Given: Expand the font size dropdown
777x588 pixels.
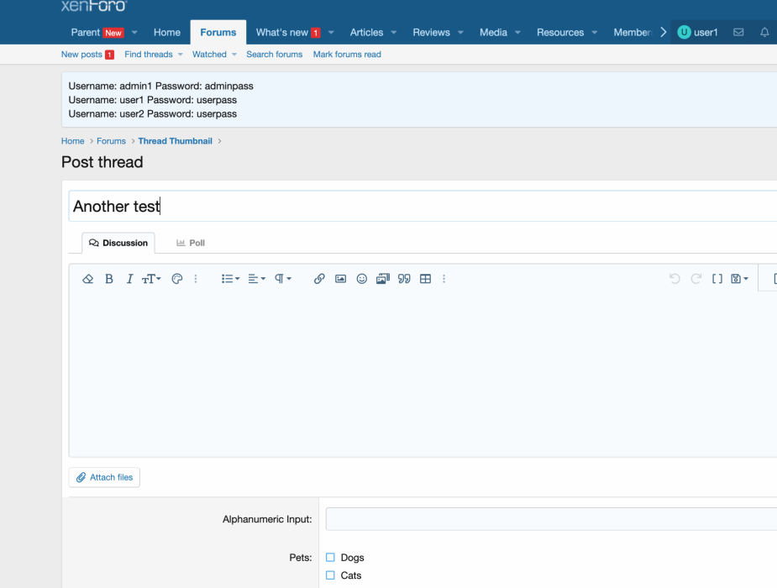Looking at the screenshot, I should coord(151,279).
